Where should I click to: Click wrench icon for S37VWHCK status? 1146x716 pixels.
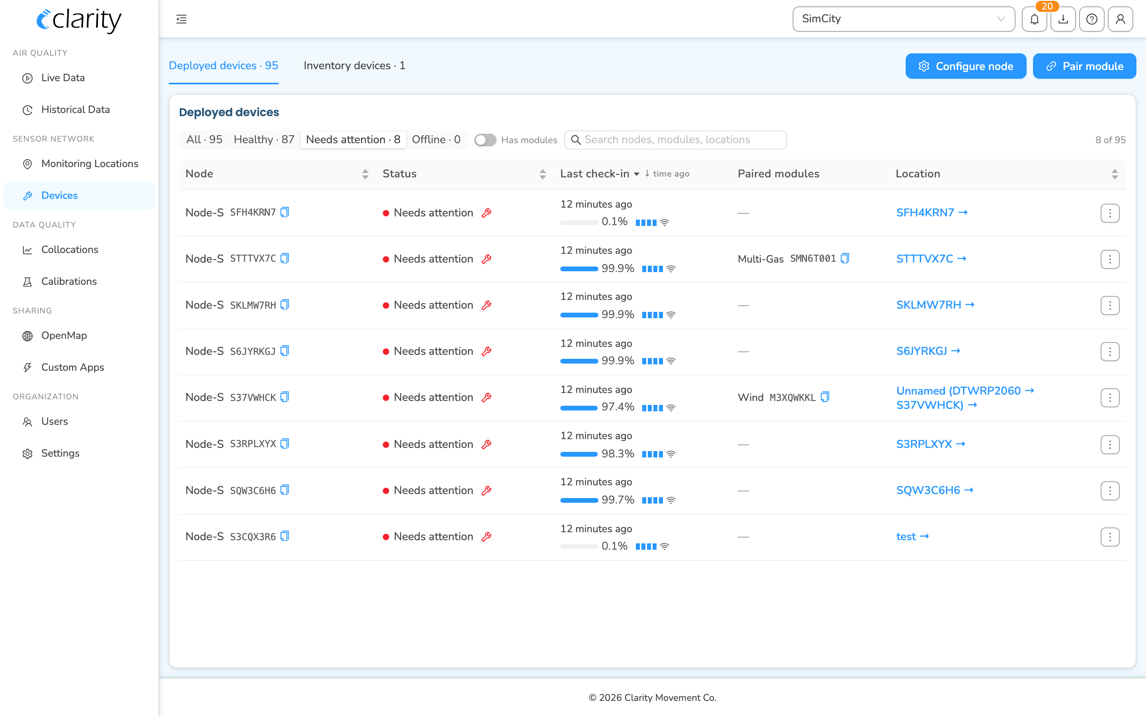[x=486, y=397]
